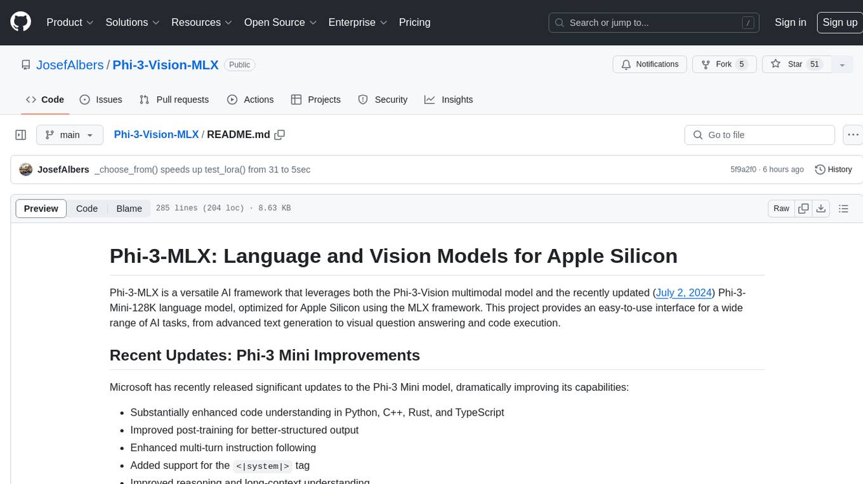Click the Recent Updates heading
This screenshot has height=484, width=863.
(x=265, y=355)
